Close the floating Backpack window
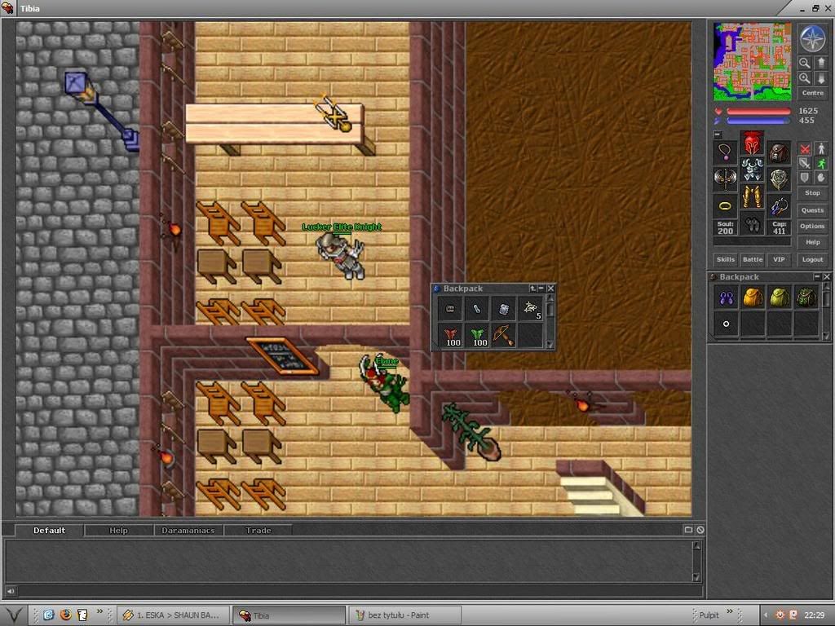Screen dimensions: 835x626 (550, 289)
